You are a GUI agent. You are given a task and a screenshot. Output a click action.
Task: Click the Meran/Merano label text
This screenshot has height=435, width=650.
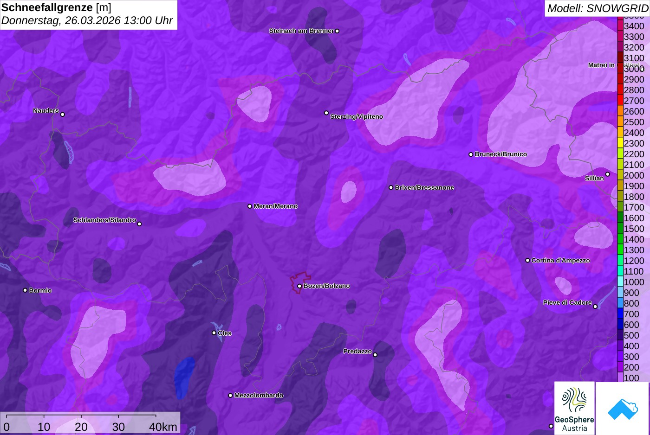pos(276,206)
